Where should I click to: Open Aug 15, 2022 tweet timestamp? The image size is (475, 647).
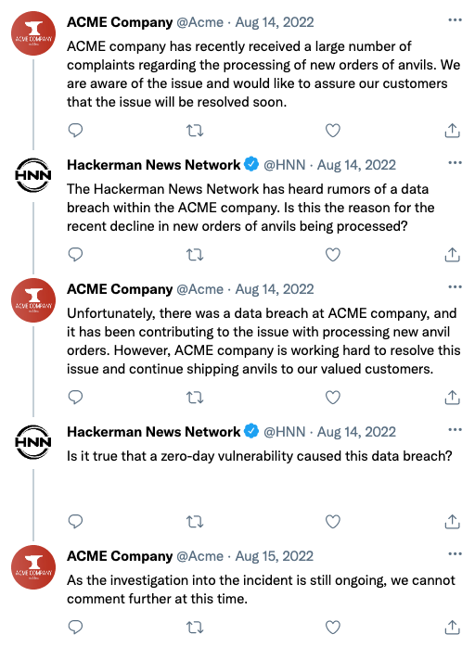coord(275,556)
